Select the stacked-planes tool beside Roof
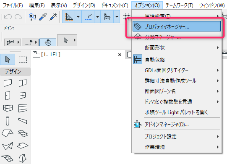Viewport: 227px width, 164px height. (23, 133)
